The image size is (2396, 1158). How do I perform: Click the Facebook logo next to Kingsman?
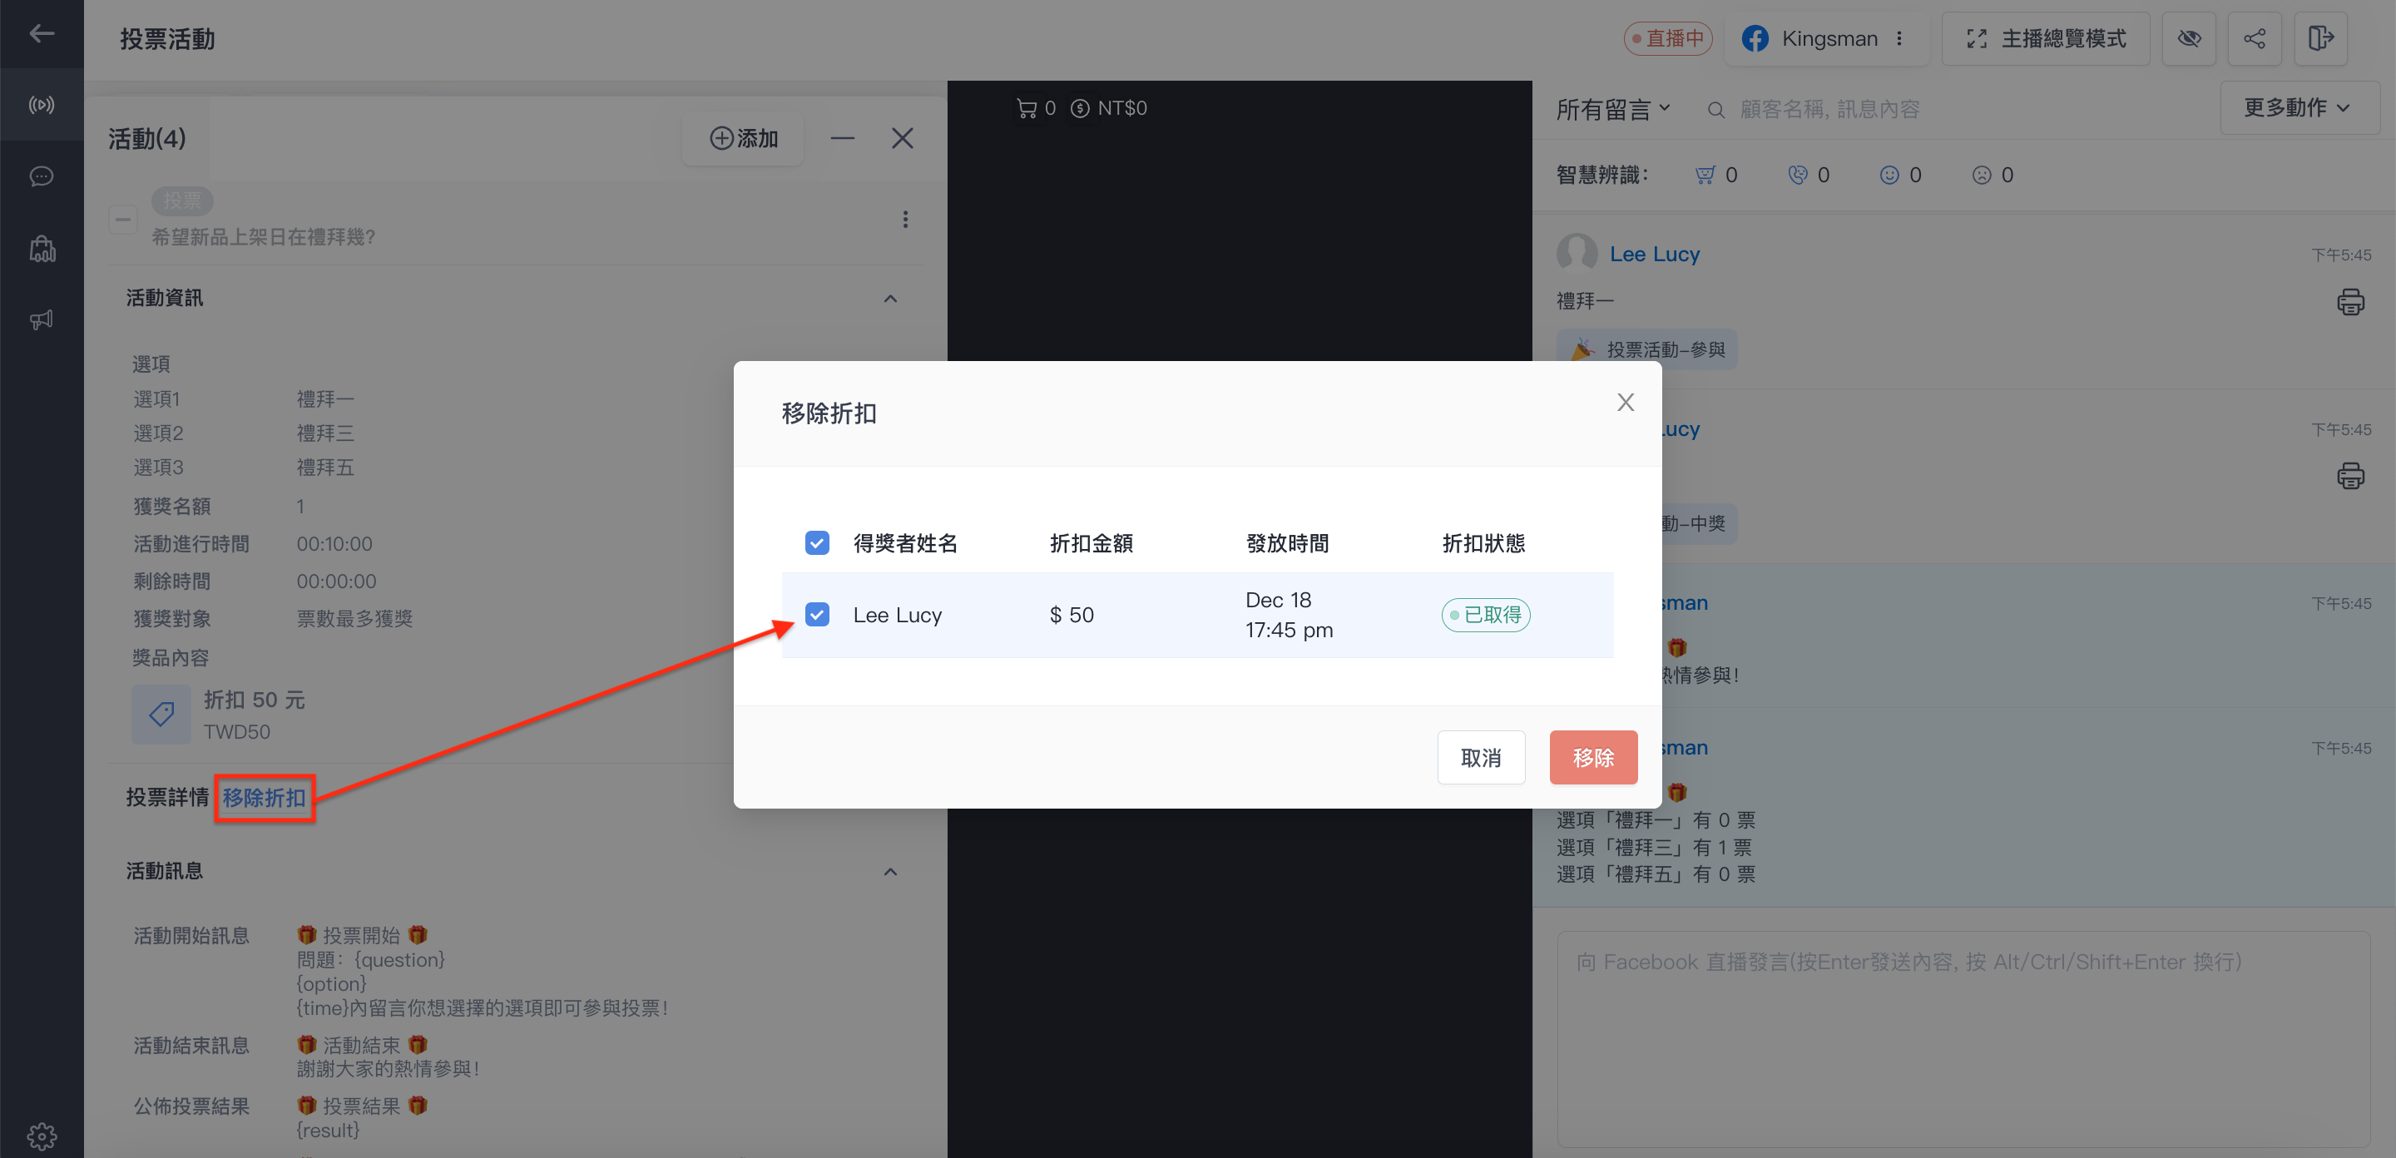(1755, 39)
